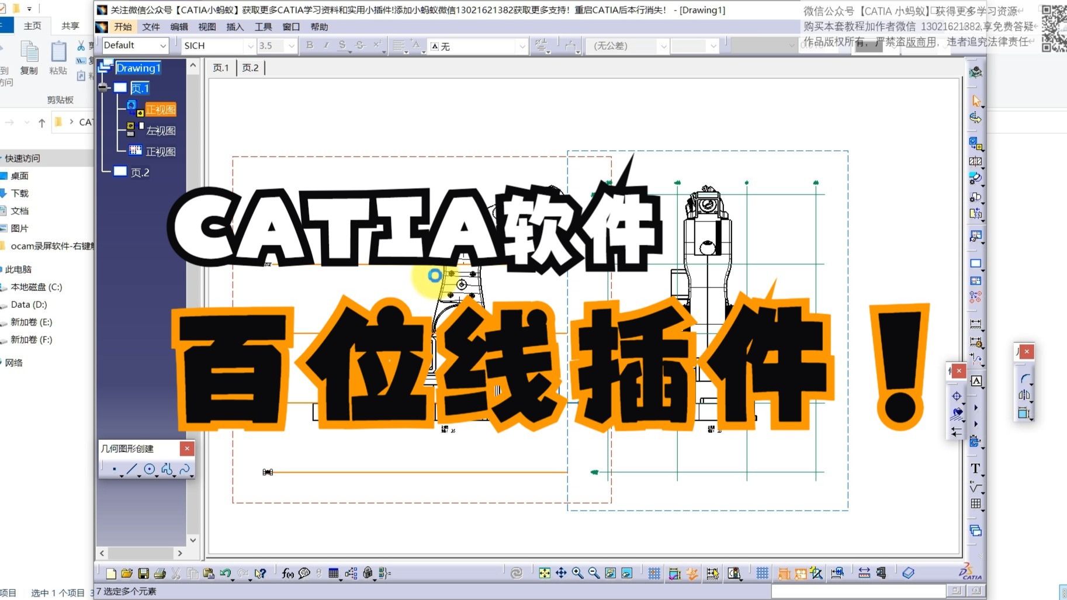Select Drawing1 root in the tree
1067x600 pixels.
pyautogui.click(x=138, y=68)
